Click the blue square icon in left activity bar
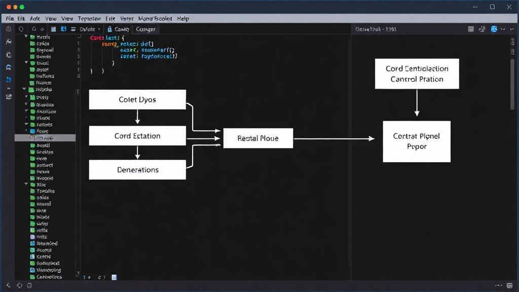The width and height of the screenshot is (519, 292). pyautogui.click(x=9, y=80)
